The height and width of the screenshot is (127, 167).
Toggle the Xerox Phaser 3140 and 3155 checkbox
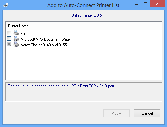(9, 44)
